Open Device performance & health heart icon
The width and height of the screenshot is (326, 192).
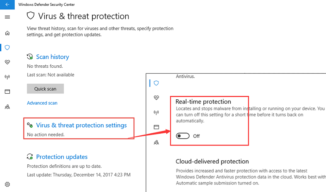pos(7,62)
